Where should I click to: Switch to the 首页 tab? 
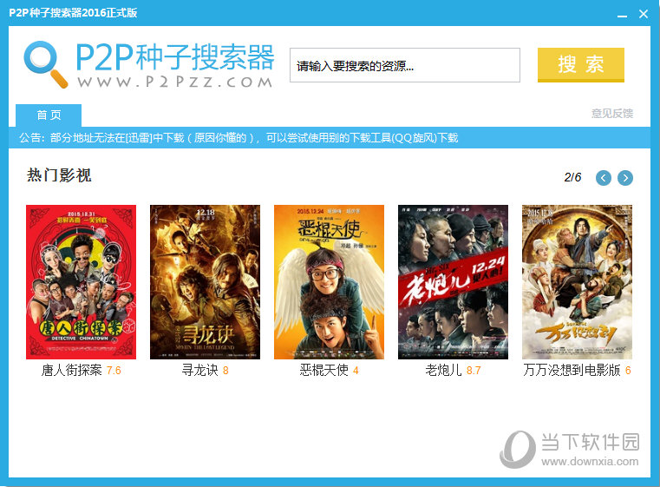point(49,115)
